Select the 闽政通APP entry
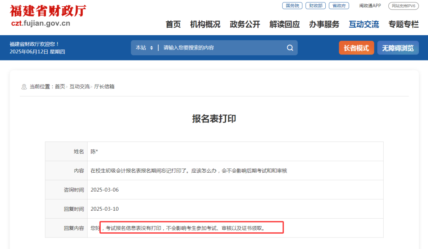Image resolution: width=428 pixels, height=249 pixels. point(370,6)
